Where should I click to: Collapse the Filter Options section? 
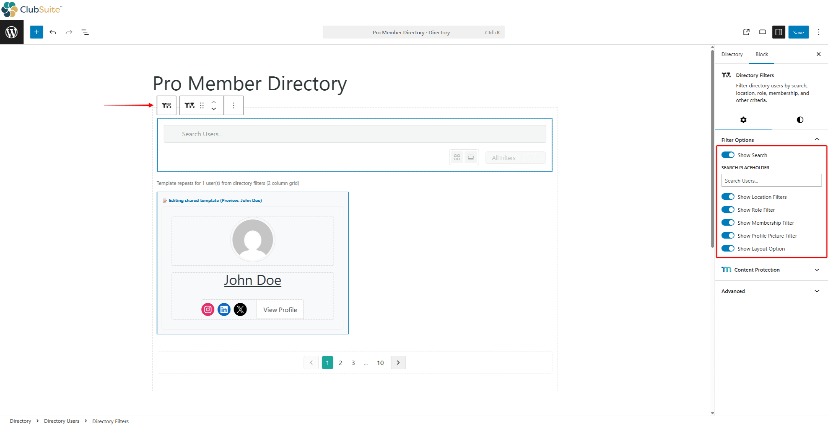tap(817, 139)
